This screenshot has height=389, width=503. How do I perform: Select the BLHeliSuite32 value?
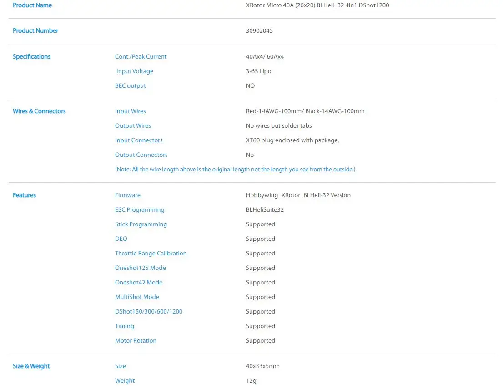tap(265, 209)
